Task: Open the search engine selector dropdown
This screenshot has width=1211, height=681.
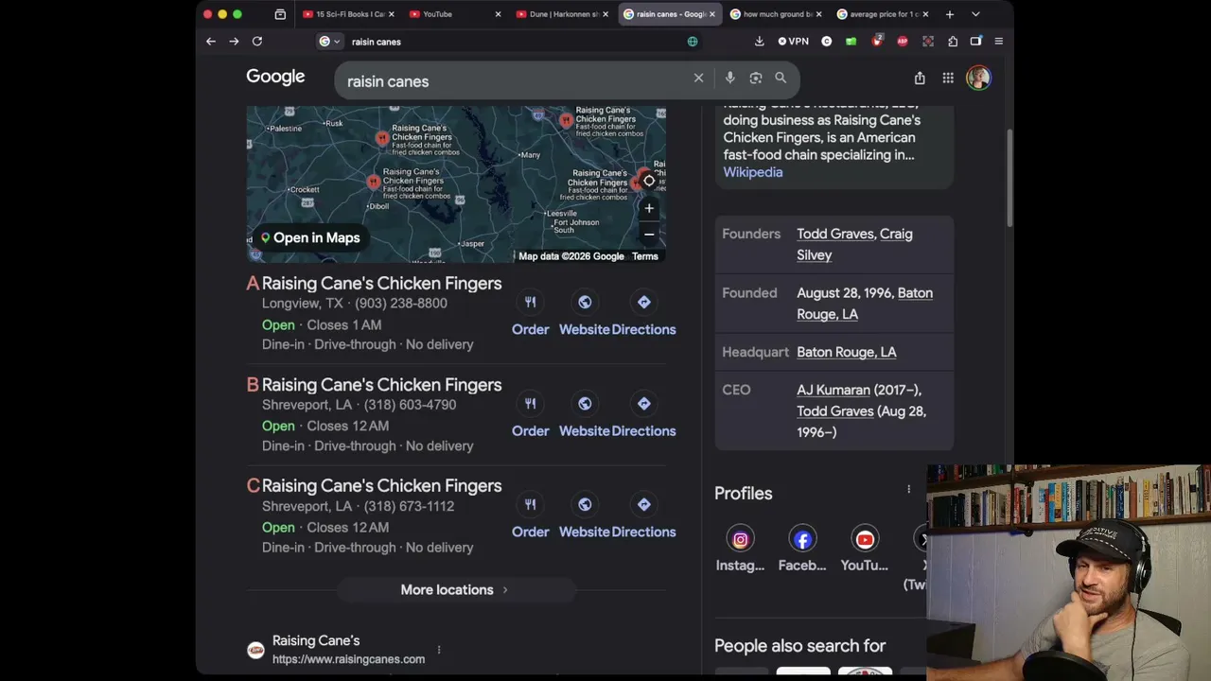Action: [x=329, y=42]
